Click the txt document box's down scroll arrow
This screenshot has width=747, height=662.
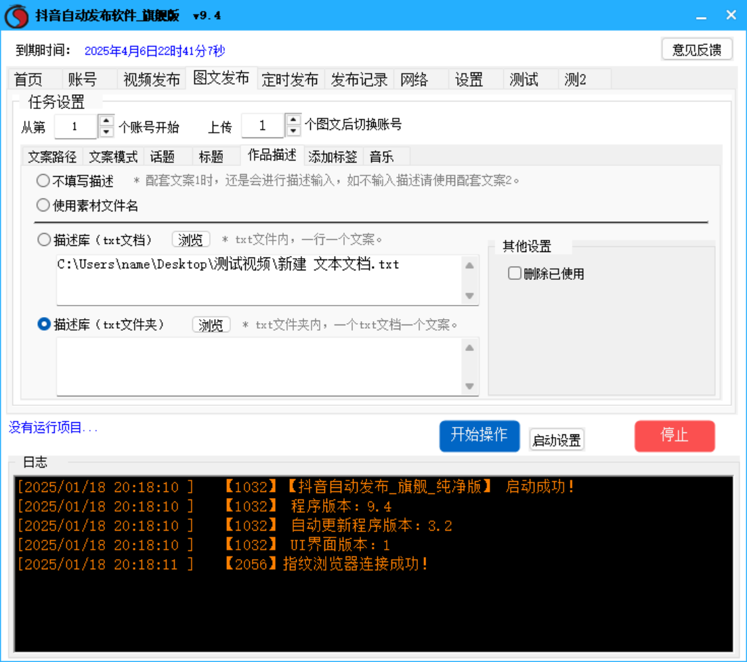click(469, 295)
